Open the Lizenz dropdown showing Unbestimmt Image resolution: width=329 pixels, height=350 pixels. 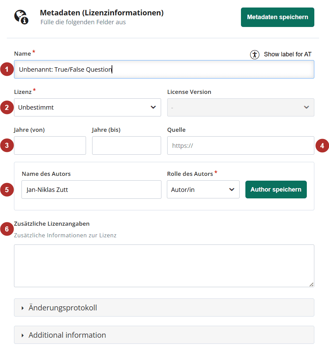tap(87, 107)
